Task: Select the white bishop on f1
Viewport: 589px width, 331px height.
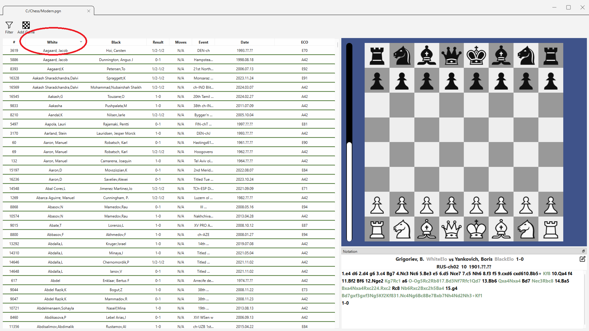Action: (x=501, y=229)
